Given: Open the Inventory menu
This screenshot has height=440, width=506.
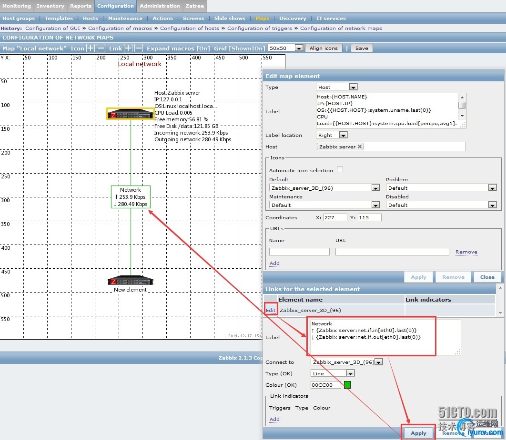Looking at the screenshot, I should 51,6.
